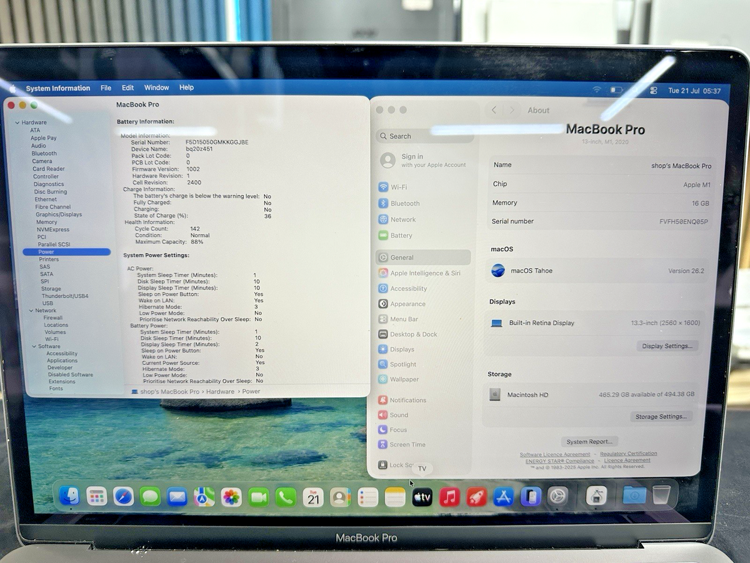Open Finder from the Dock
Screen dimensions: 750x563
[69, 497]
